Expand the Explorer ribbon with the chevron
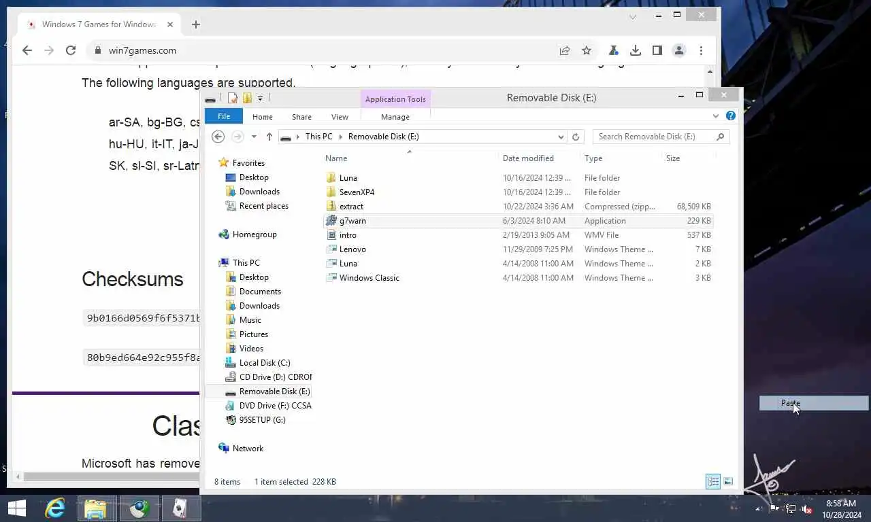Image resolution: width=871 pixels, height=522 pixels. pos(716,116)
